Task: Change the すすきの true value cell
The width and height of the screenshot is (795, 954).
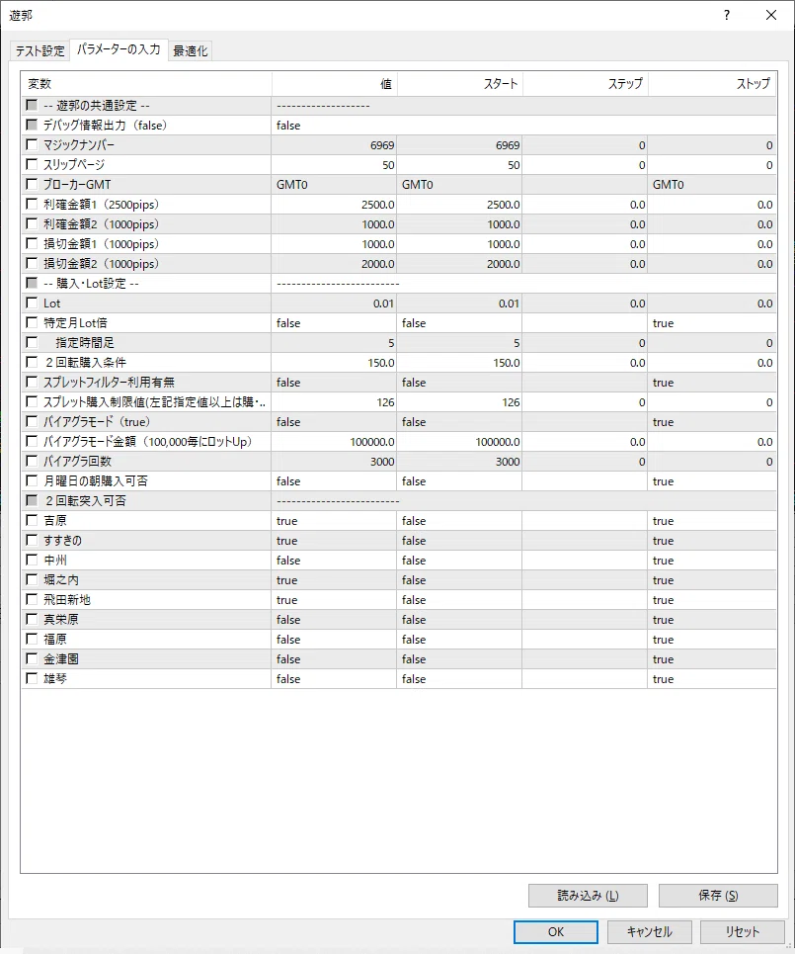Action: [x=334, y=541]
